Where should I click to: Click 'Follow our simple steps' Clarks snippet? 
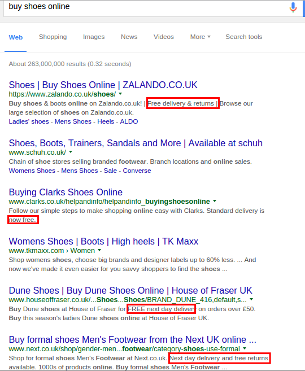coord(137,215)
